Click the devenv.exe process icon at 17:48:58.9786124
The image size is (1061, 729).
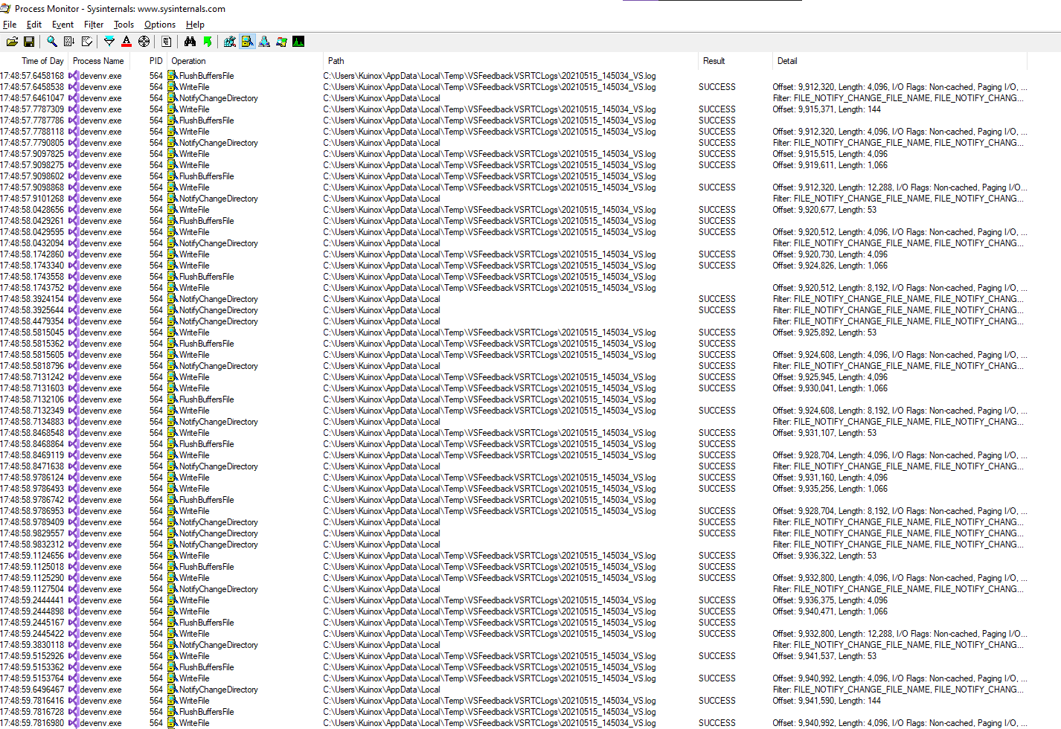click(74, 478)
